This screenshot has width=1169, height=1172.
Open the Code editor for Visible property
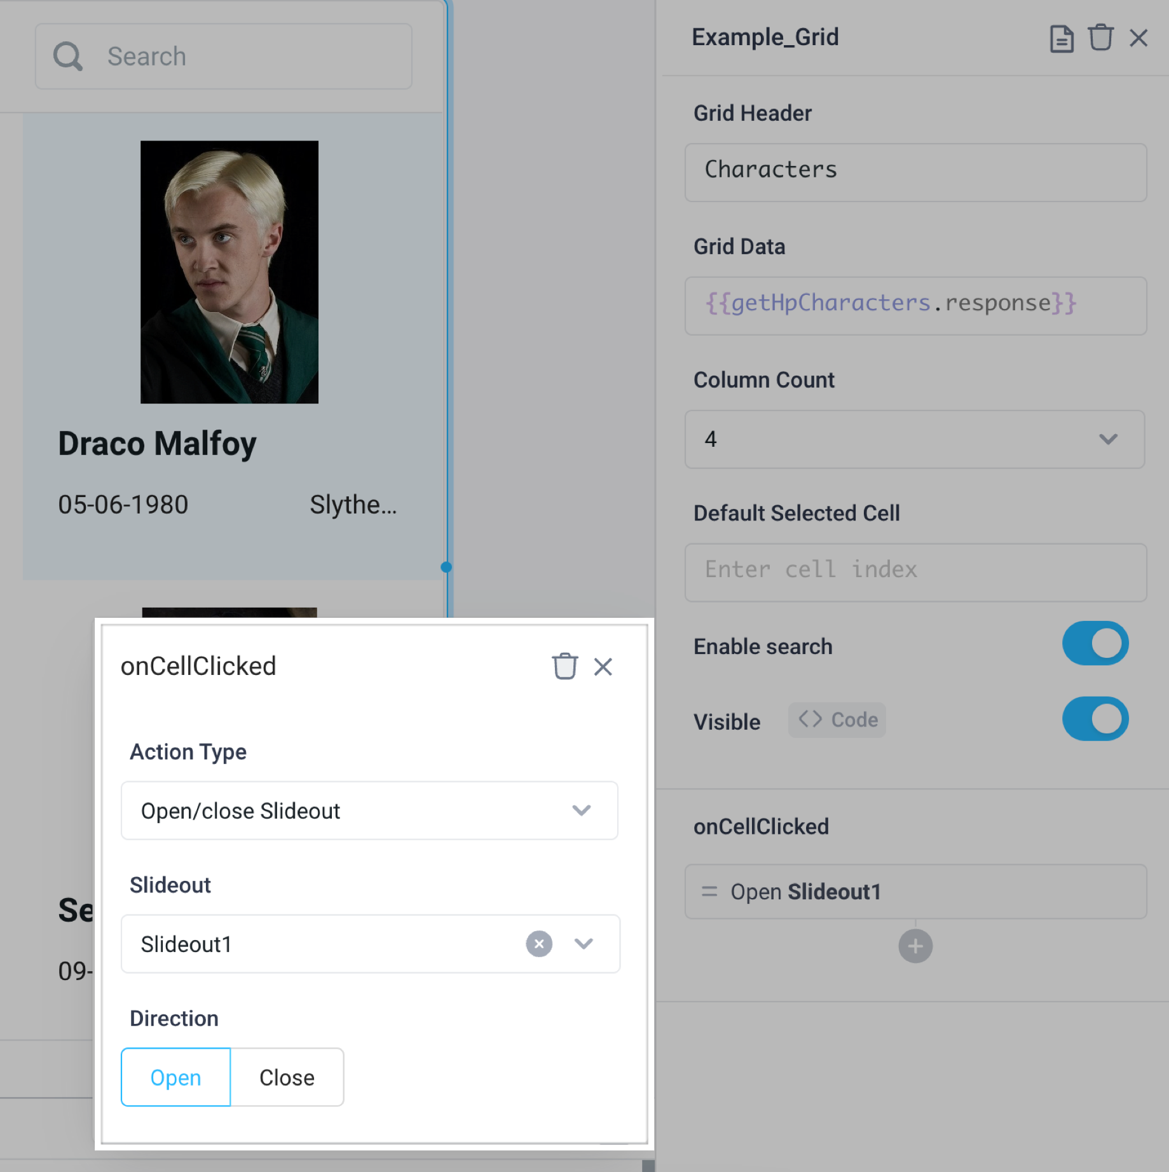pyautogui.click(x=836, y=720)
